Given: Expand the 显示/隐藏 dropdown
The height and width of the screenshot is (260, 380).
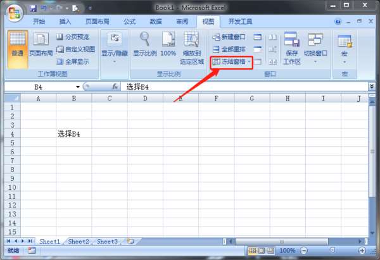Looking at the screenshot, I should point(115,47).
